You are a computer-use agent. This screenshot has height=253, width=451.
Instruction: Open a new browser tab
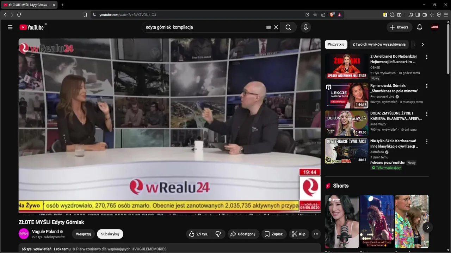point(62,5)
